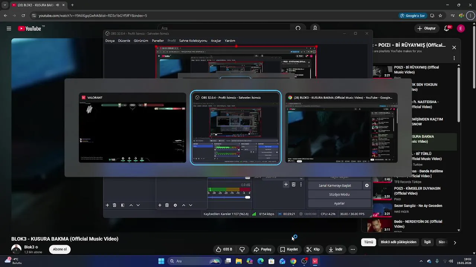The image size is (476, 267).
Task: Close the playlist panel with X
Action: (x=454, y=47)
